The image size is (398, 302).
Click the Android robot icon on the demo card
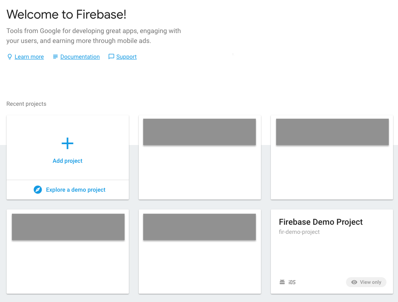tap(282, 282)
